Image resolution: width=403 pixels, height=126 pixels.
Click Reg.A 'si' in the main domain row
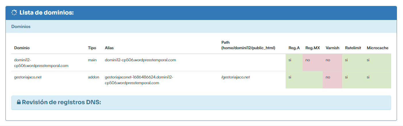(294, 62)
